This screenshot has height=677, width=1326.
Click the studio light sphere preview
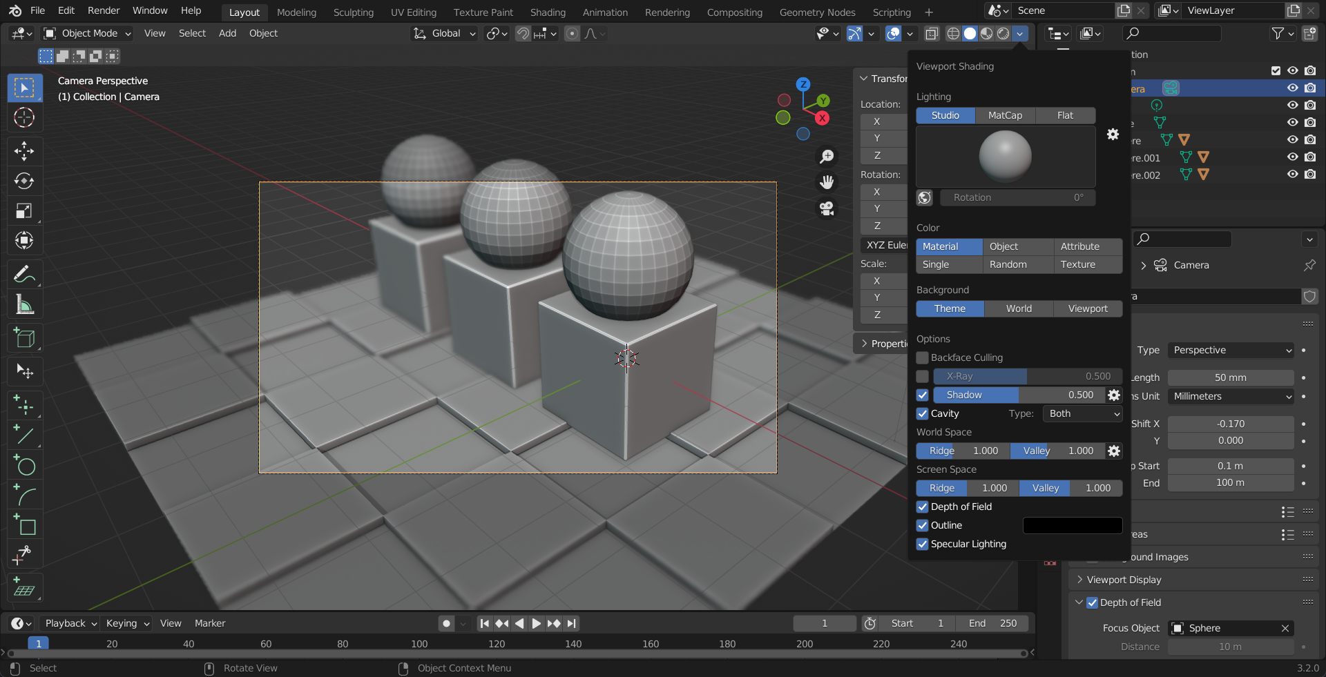(1005, 157)
